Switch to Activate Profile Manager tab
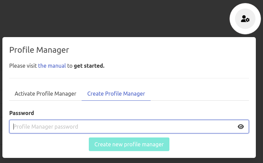Viewport: 263px width, 163px height. [45, 94]
